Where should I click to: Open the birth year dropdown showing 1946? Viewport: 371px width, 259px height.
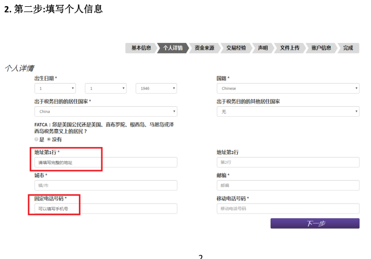[156, 88]
